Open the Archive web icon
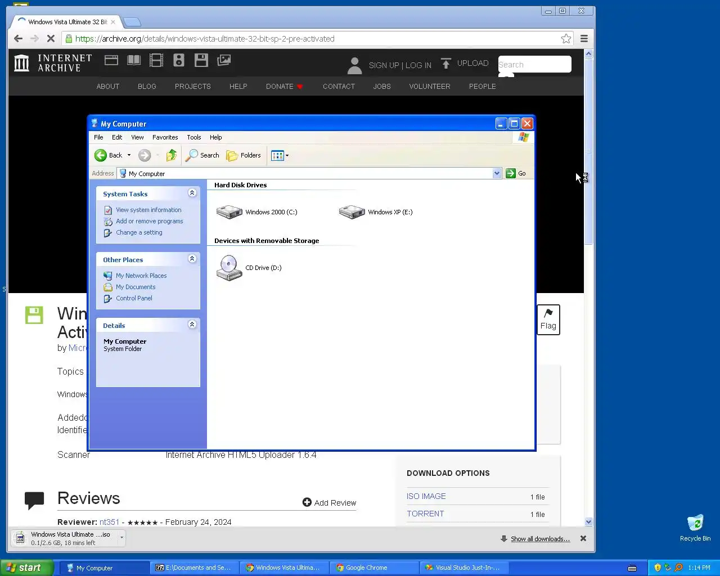 click(111, 60)
